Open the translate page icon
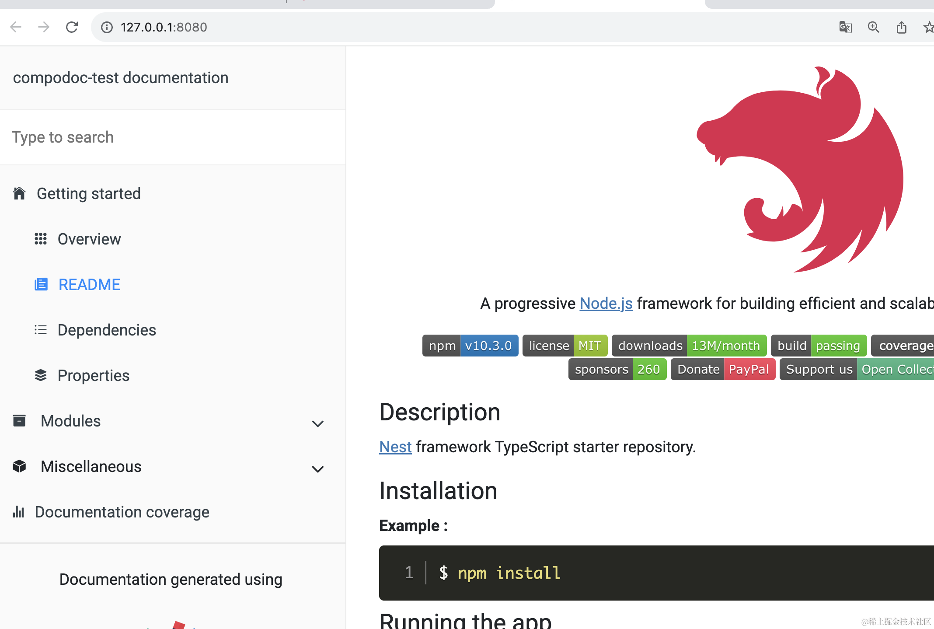The image size is (934, 629). click(x=845, y=27)
